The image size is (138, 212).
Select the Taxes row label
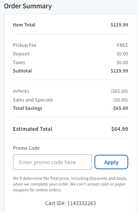pos(19,63)
